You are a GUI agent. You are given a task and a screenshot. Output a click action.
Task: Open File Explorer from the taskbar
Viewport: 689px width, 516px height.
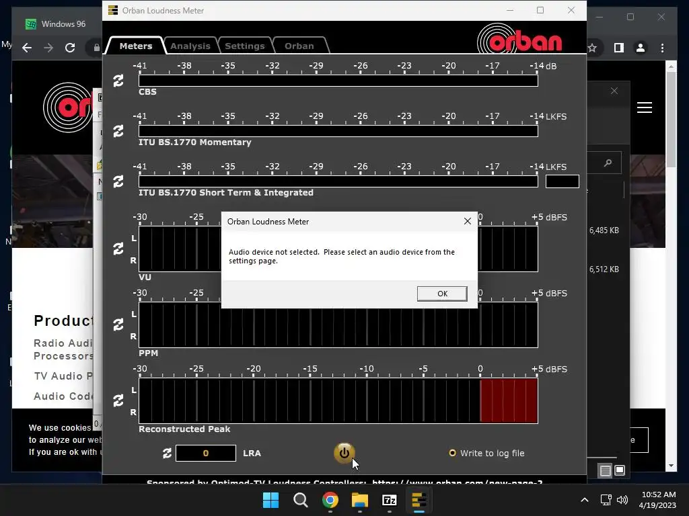click(359, 500)
